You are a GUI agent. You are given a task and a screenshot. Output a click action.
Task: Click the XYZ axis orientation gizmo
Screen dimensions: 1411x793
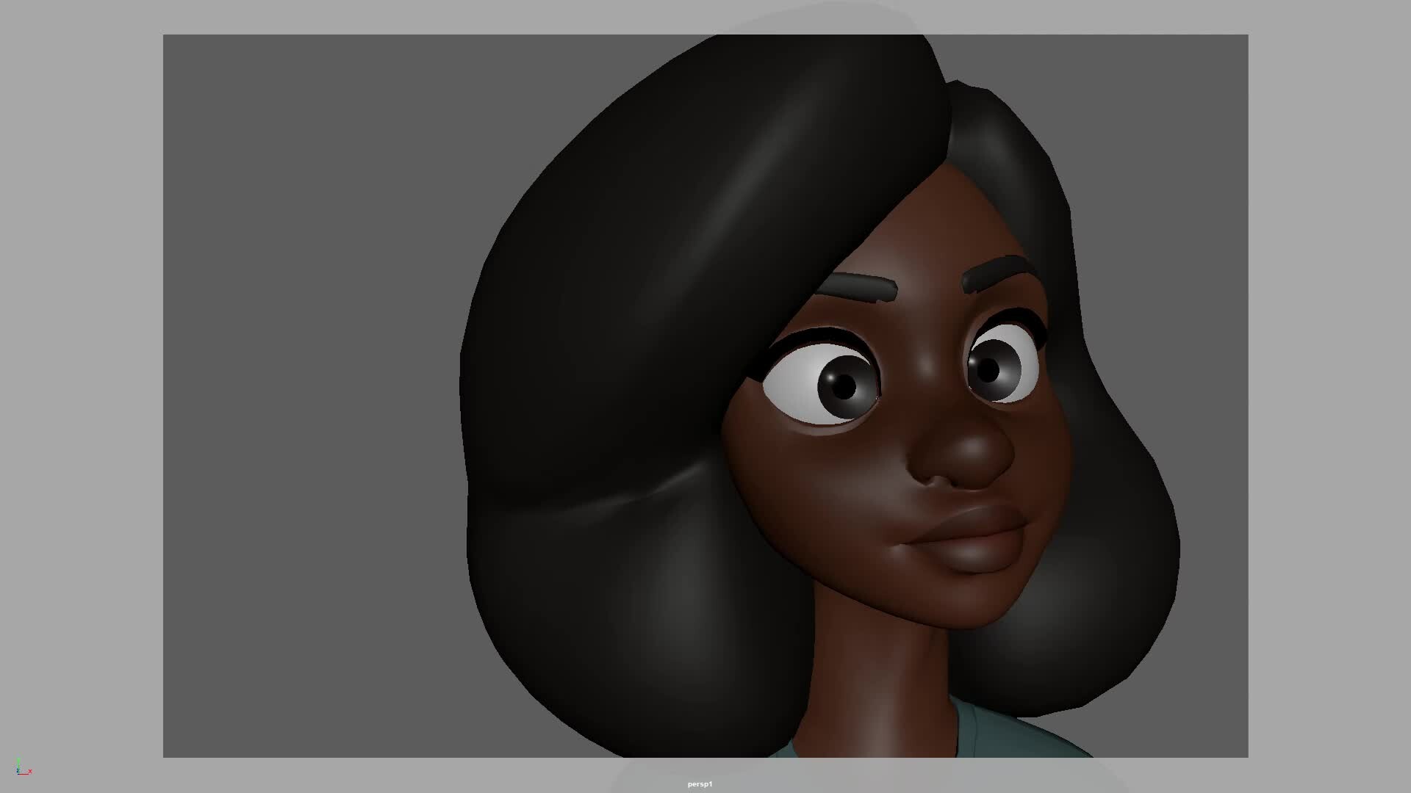point(23,768)
